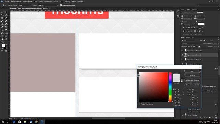This screenshot has height=124, width=220.
Task: Click 'Добавить в образцы' button
Action: 192,80
